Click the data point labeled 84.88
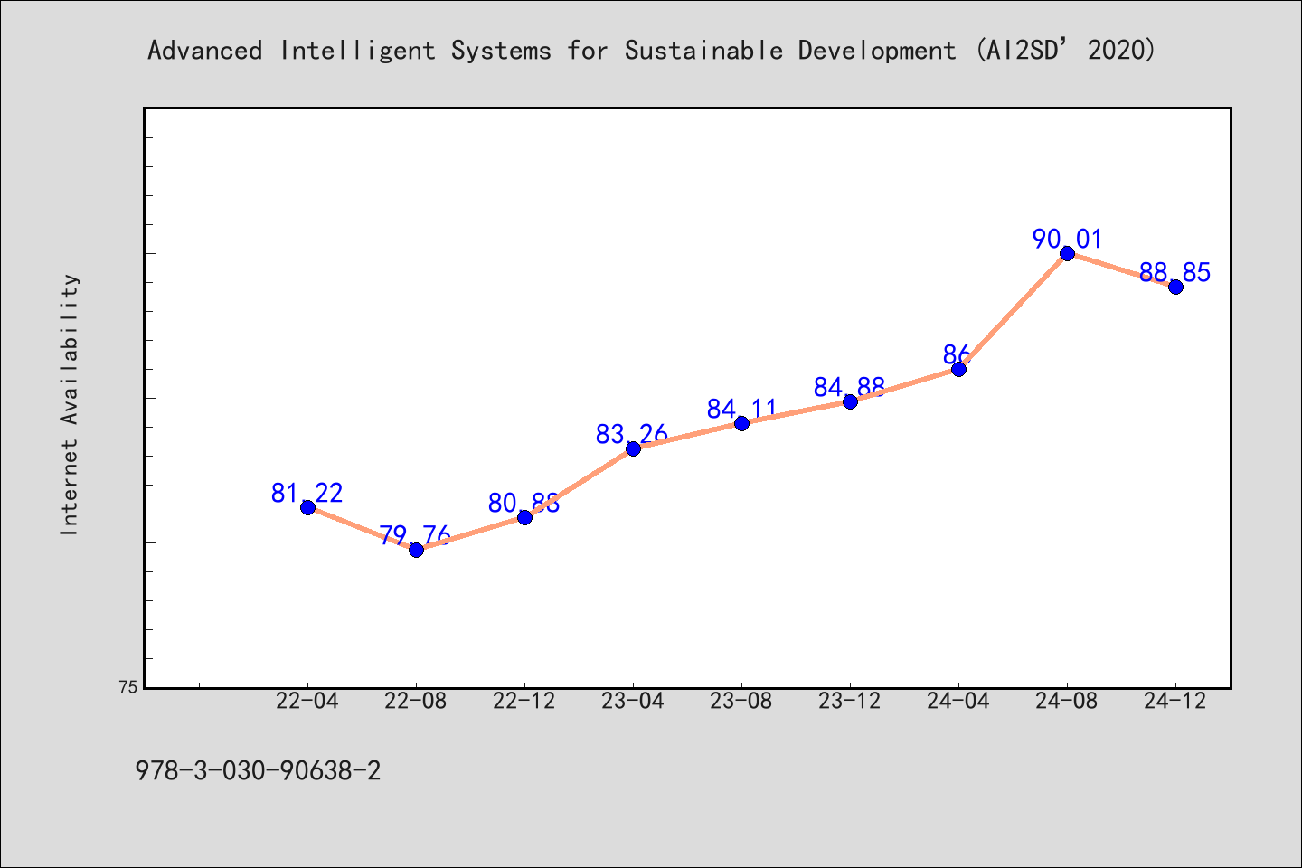This screenshot has width=1302, height=868. (850, 401)
